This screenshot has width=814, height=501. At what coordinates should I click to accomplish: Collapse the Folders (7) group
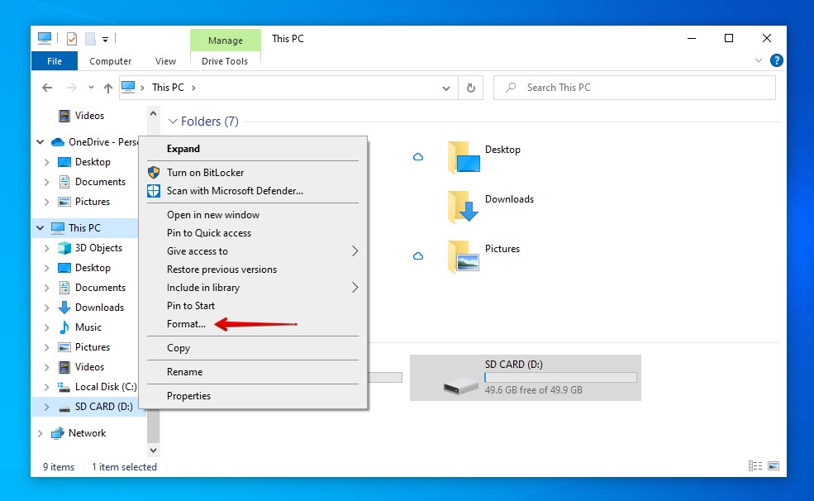point(173,122)
